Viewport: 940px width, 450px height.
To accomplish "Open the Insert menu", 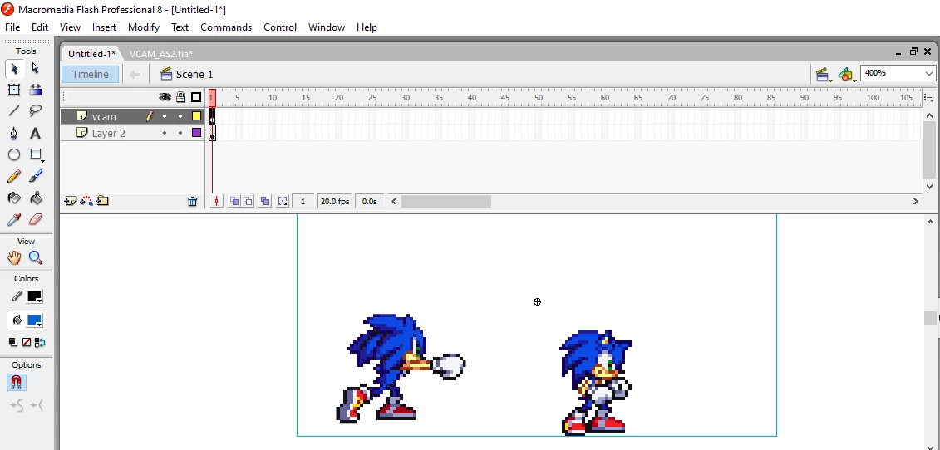I will click(105, 27).
